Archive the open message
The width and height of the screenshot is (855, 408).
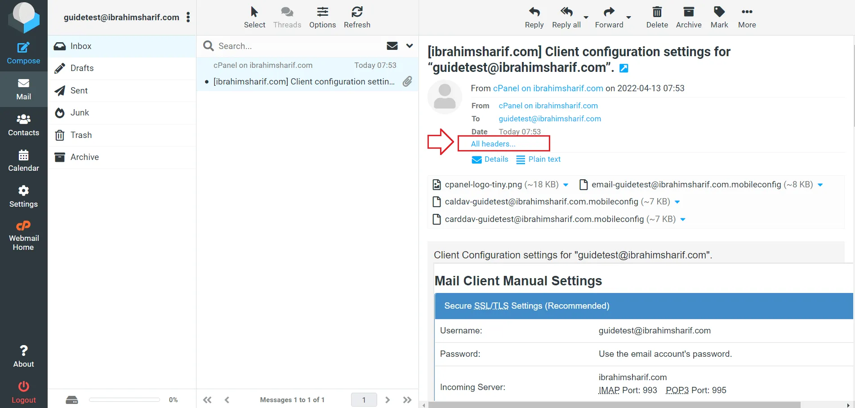pos(689,18)
